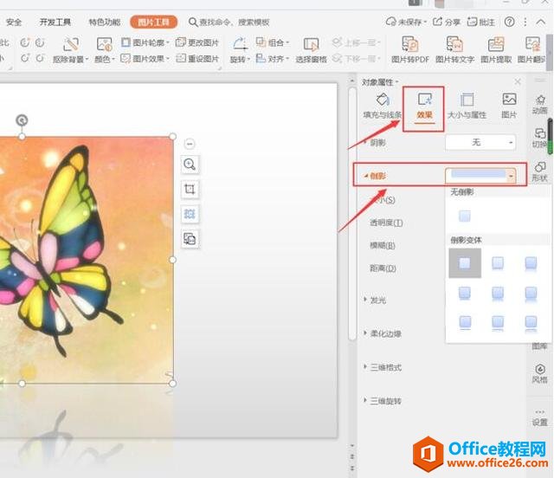554x478 pixels.
Task: Switch to the Security (安全) tab
Action: click(x=14, y=23)
